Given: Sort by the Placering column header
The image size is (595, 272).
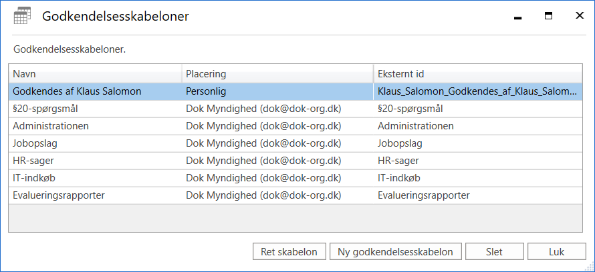Looking at the screenshot, I should pyautogui.click(x=277, y=73).
